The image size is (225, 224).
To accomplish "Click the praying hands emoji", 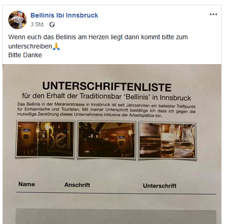I will click(56, 46).
